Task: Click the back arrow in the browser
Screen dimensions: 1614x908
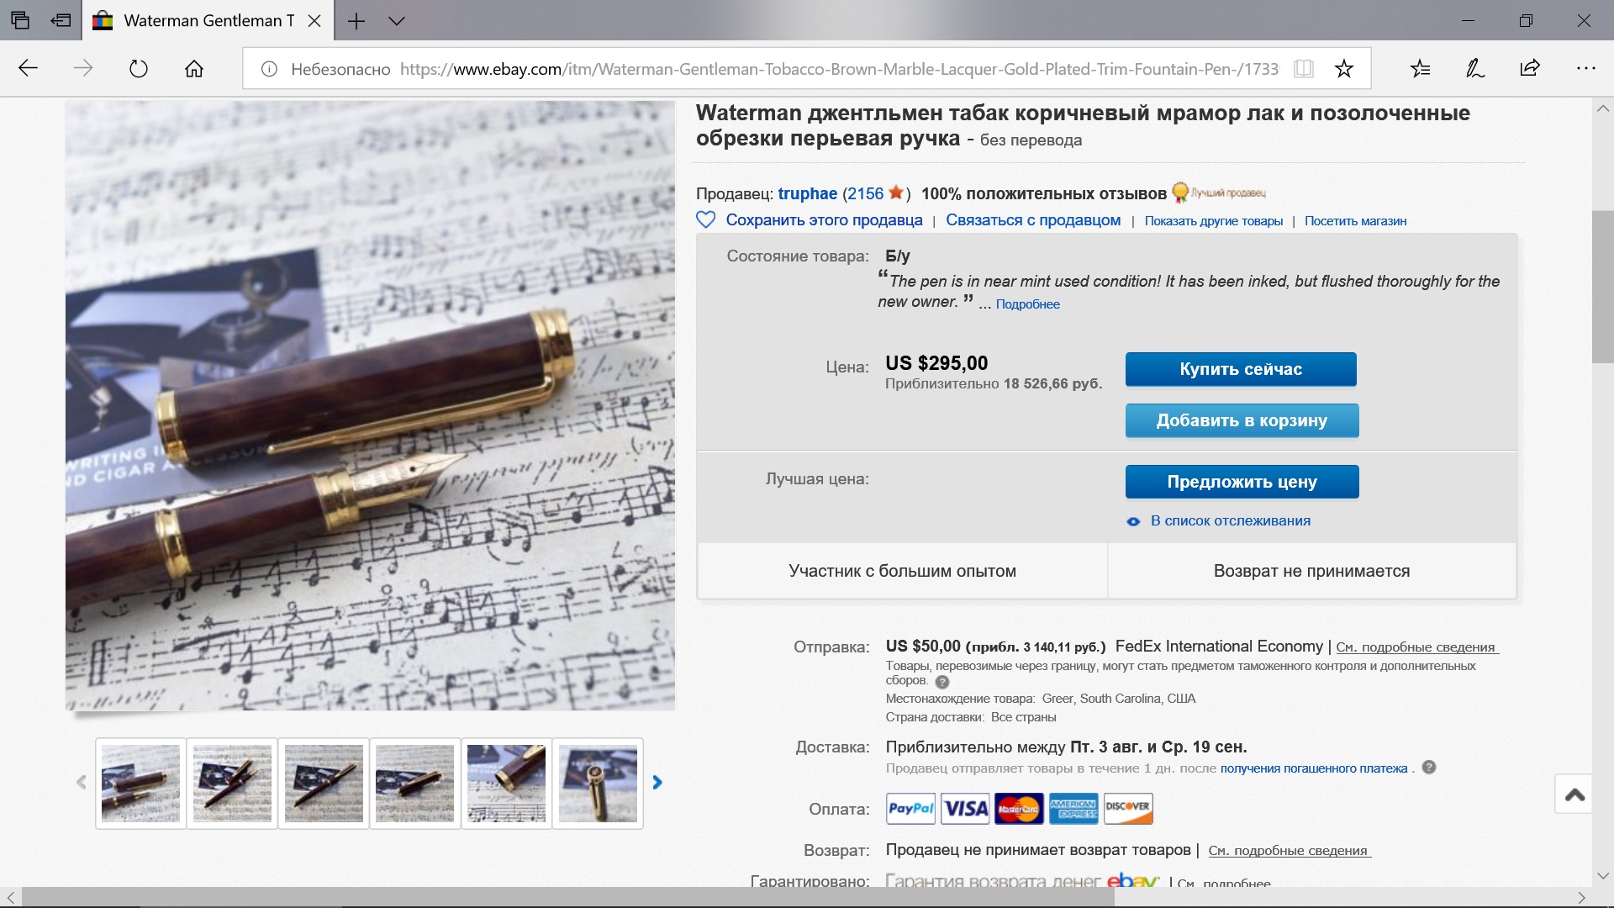Action: pos(29,69)
